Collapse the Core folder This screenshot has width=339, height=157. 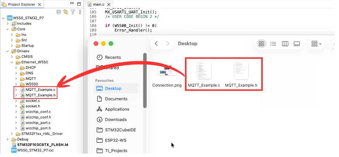pos(8,29)
